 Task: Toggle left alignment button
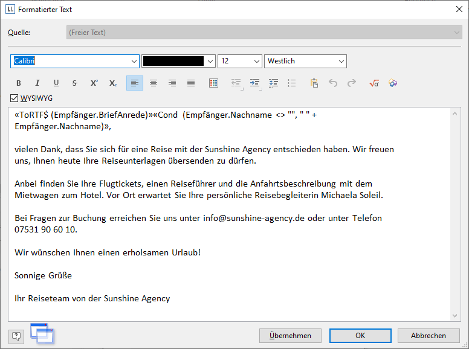tap(135, 83)
